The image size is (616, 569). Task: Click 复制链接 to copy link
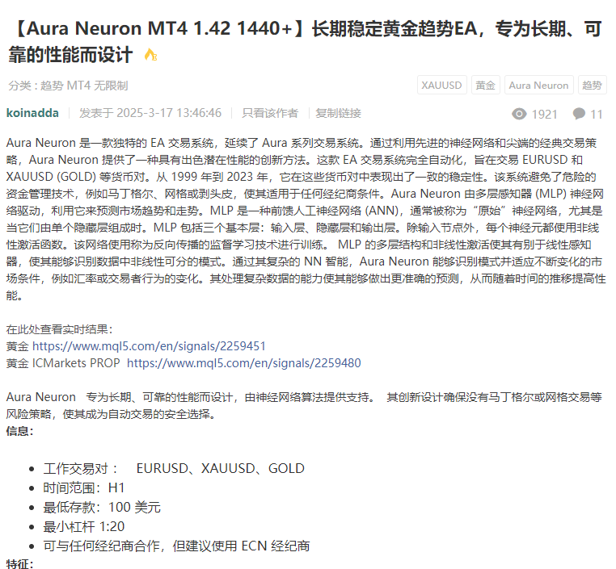pyautogui.click(x=338, y=113)
